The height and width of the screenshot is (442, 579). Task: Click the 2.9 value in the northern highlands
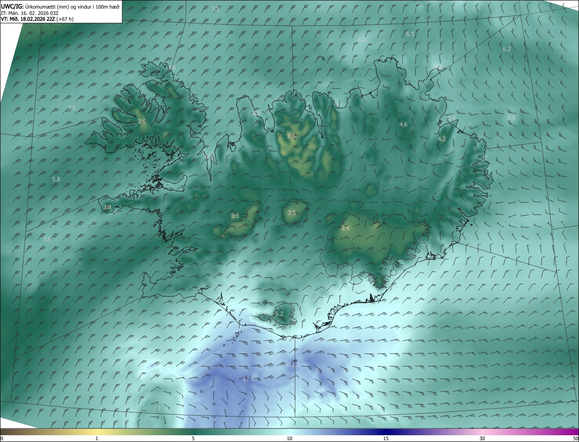291,136
